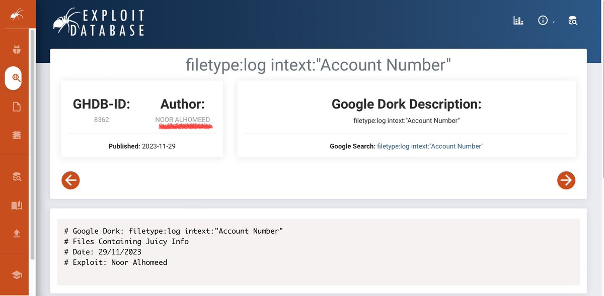Click the GHDB-ID value 8362
604x296 pixels.
pos(101,120)
